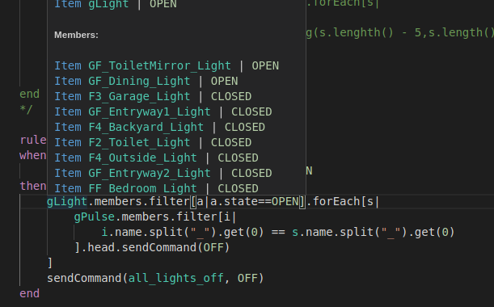Click gLight at start of filter line
The width and height of the screenshot is (494, 307).
coord(67,201)
